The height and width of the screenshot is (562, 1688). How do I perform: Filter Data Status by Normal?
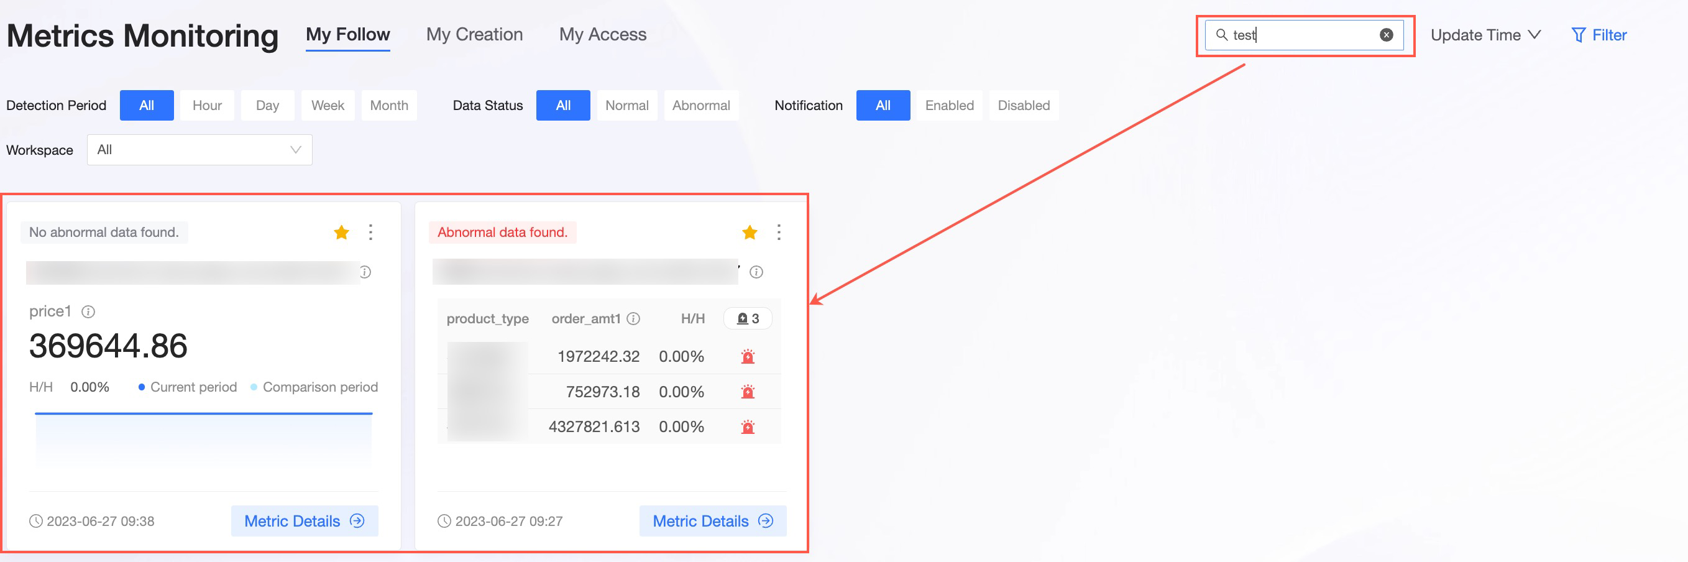click(x=627, y=106)
